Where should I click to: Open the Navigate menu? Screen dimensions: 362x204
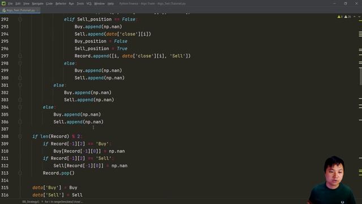pos(38,4)
